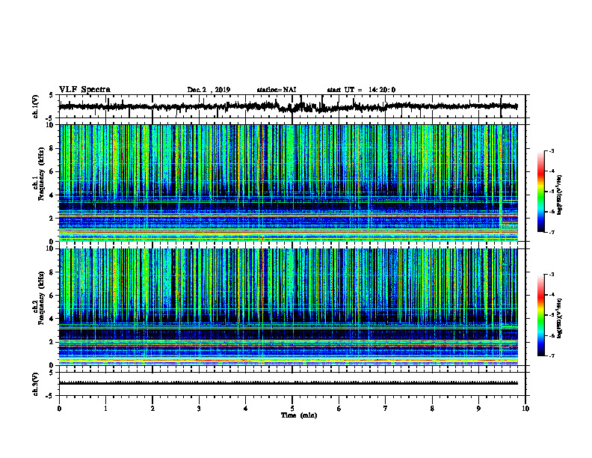592x458 pixels.
Task: Click the "-5" lower tick of ch.3(V) axis
Action: [x=50, y=396]
